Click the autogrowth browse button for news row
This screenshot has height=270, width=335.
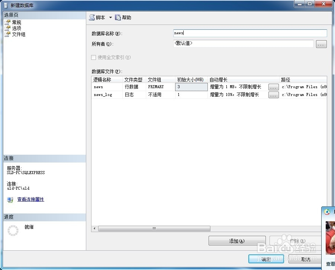coord(273,87)
